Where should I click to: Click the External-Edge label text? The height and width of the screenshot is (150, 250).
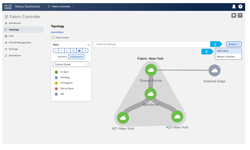214,81
